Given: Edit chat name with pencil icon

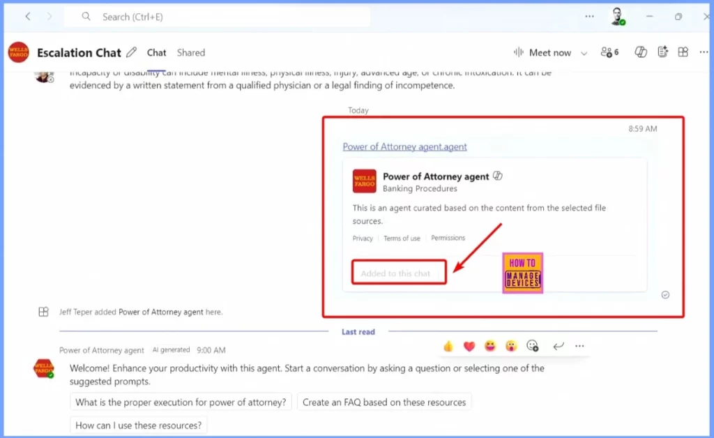Looking at the screenshot, I should pyautogui.click(x=132, y=52).
